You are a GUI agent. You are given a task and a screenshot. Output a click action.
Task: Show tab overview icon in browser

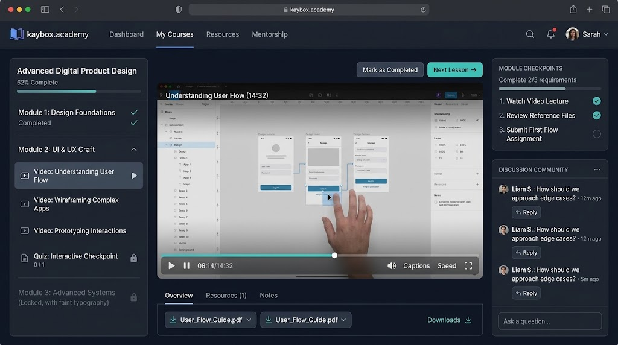(606, 10)
